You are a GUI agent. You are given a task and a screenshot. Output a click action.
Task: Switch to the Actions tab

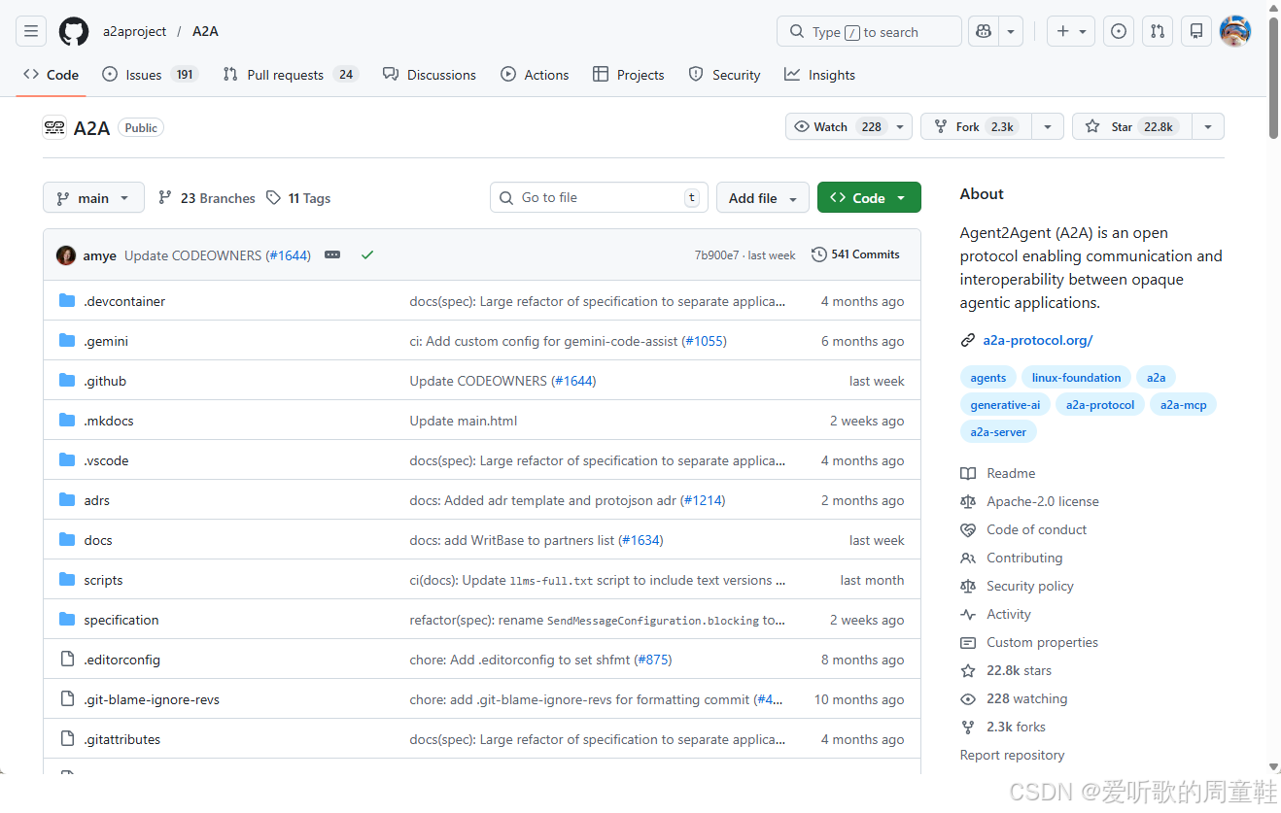(535, 75)
